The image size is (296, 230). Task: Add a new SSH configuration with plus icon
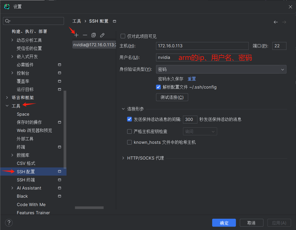tap(76, 35)
